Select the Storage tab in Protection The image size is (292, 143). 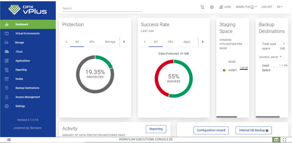point(110,42)
